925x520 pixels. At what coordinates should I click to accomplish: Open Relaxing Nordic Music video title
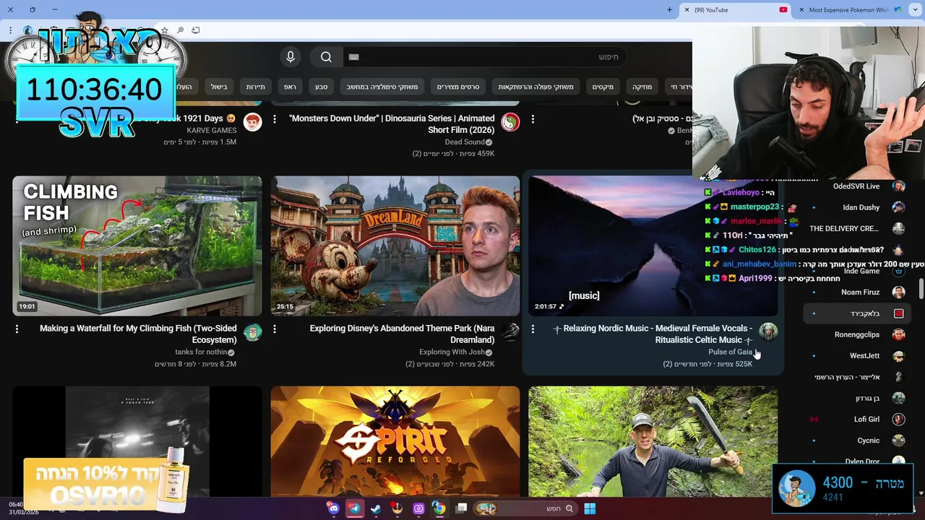pos(653,334)
